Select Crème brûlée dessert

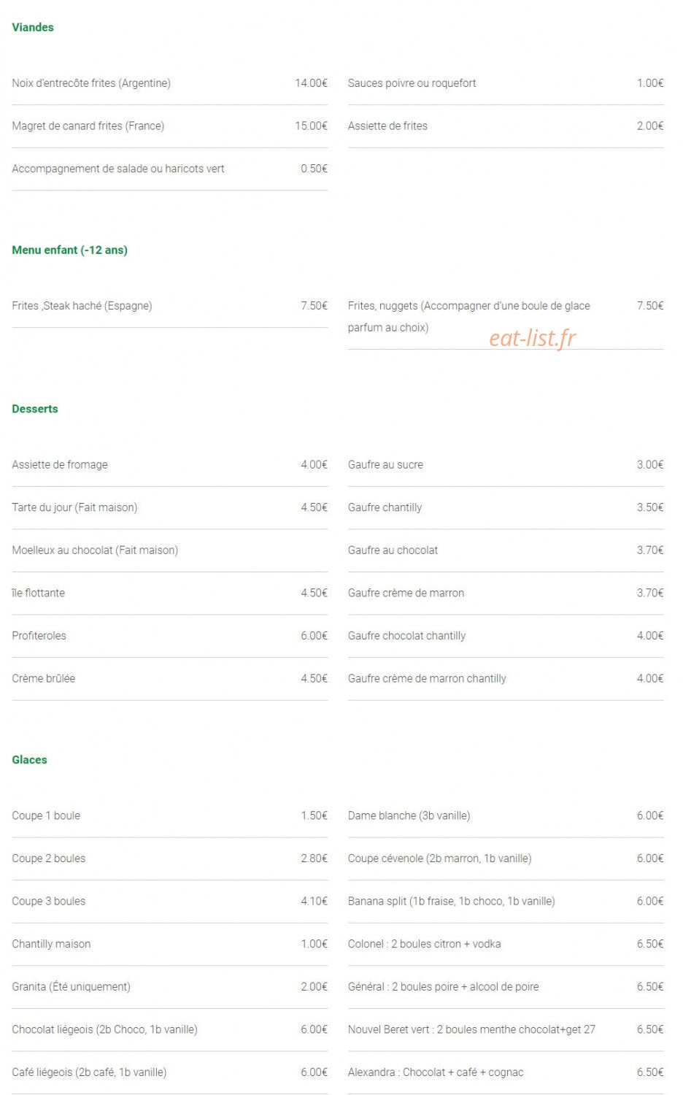pyautogui.click(x=43, y=678)
